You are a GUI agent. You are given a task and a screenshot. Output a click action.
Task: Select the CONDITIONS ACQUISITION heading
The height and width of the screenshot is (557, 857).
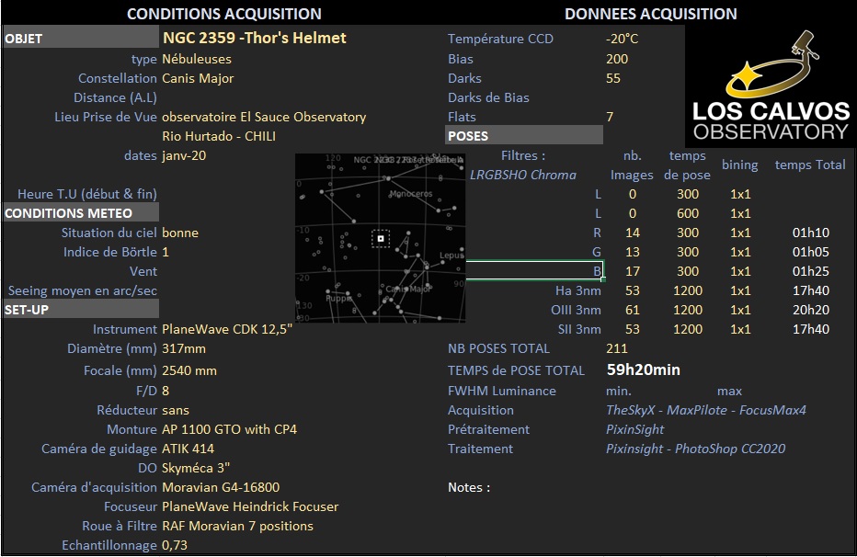coord(224,14)
